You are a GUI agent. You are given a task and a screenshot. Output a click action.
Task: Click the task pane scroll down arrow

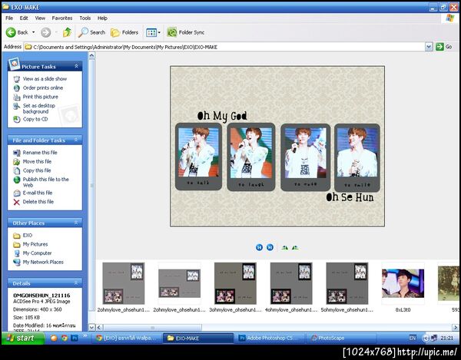pyautogui.click(x=92, y=328)
